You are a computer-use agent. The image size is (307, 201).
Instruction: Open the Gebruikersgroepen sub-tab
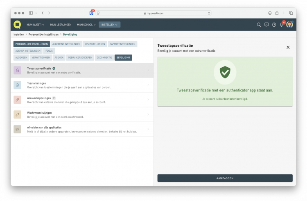click(80, 57)
